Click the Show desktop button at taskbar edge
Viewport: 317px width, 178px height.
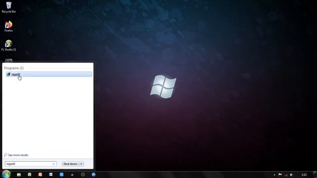click(x=315, y=175)
